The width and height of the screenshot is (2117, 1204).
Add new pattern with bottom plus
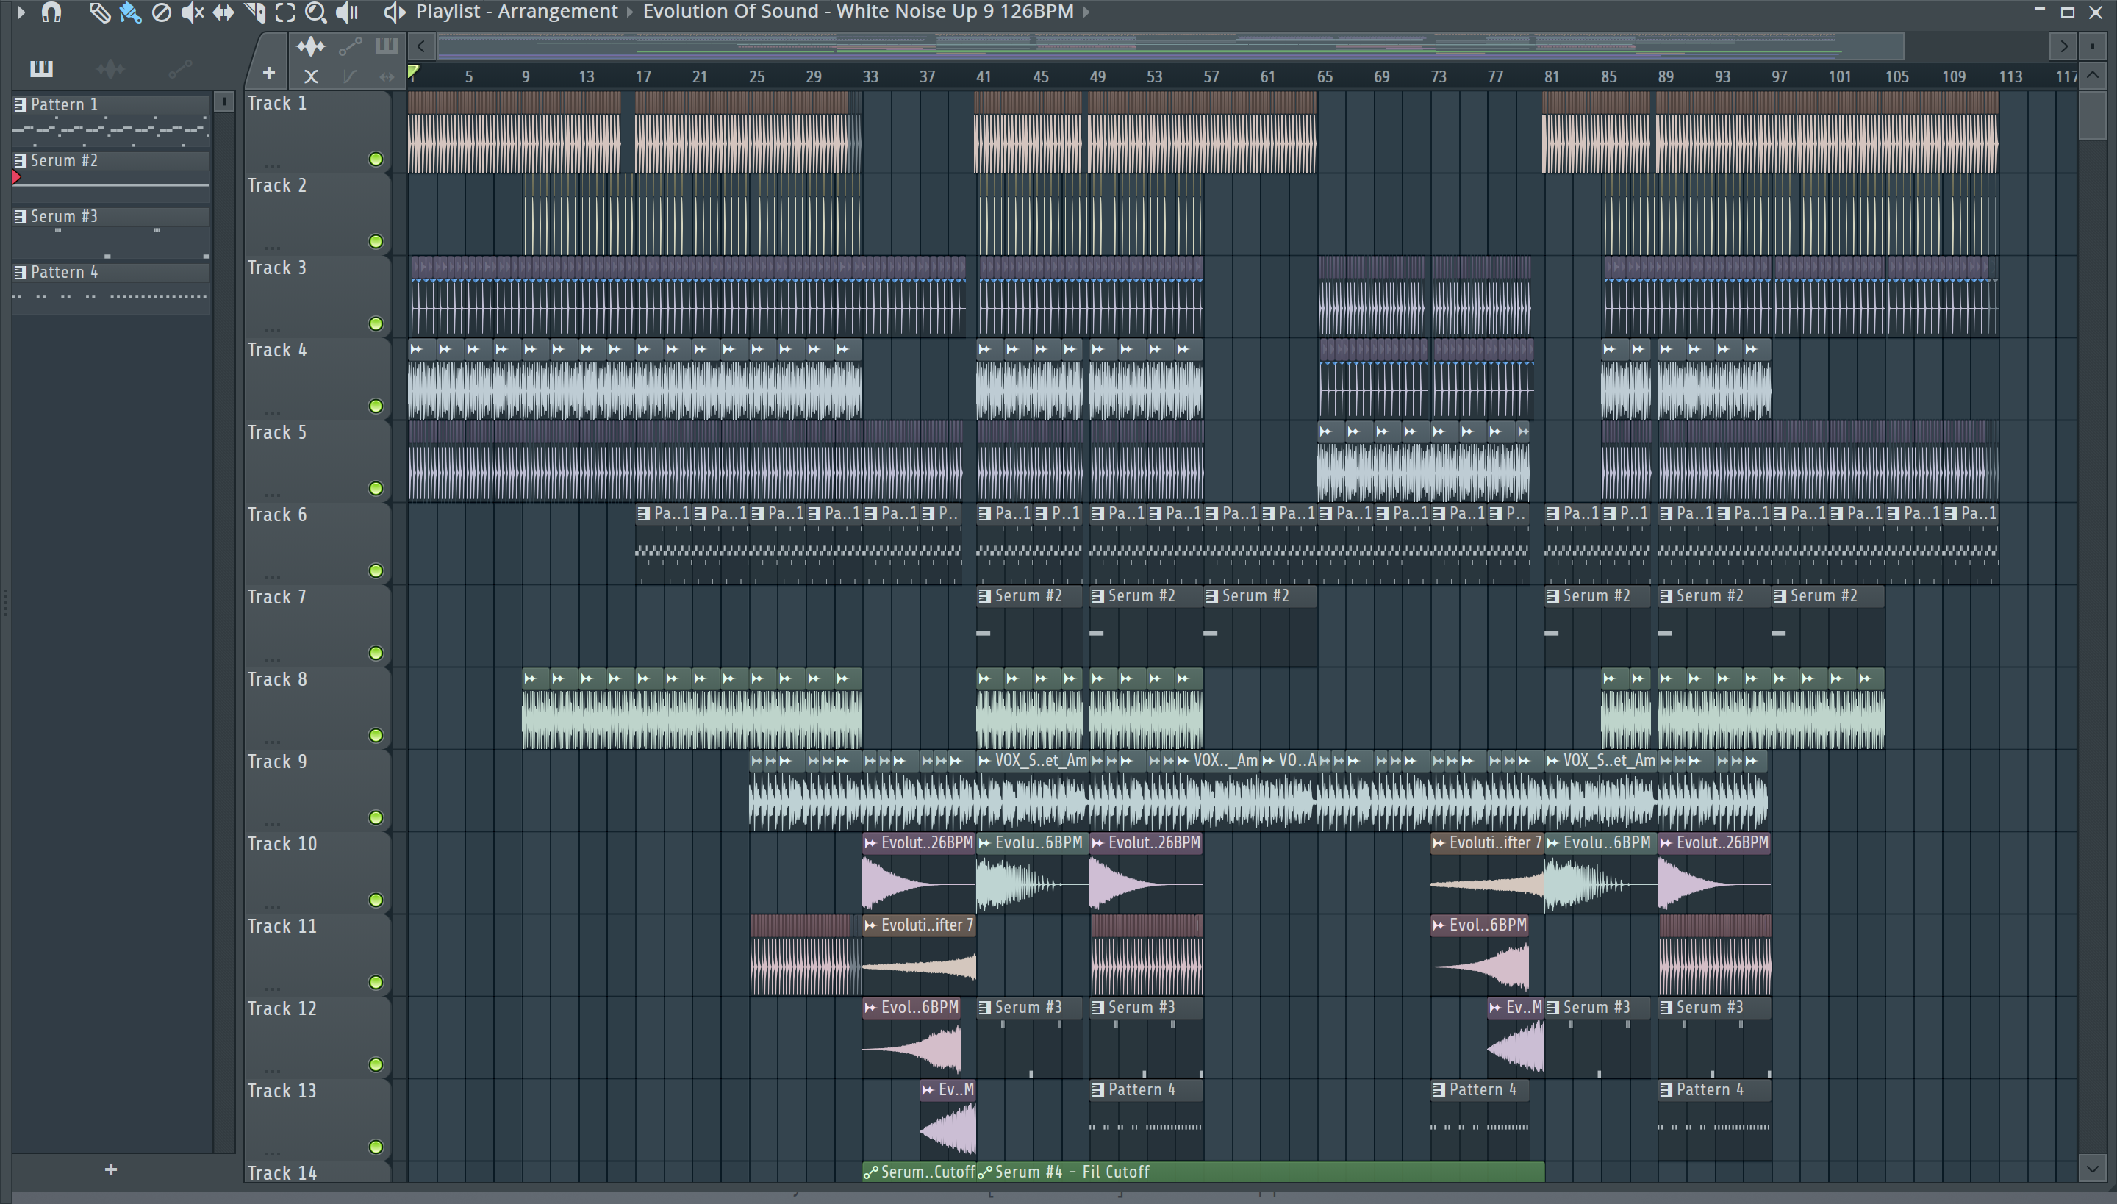(111, 1169)
